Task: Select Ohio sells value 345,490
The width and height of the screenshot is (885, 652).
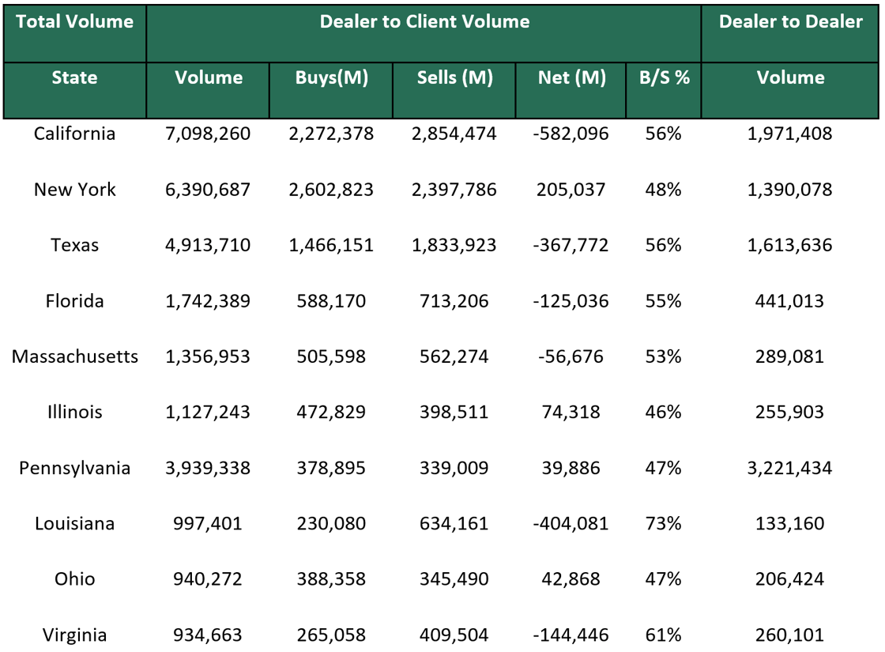Action: [454, 579]
